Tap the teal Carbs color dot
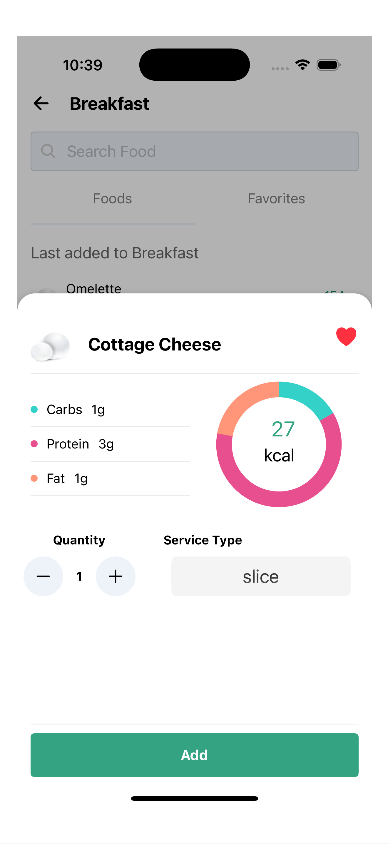Image resolution: width=388 pixels, height=844 pixels. [x=34, y=409]
